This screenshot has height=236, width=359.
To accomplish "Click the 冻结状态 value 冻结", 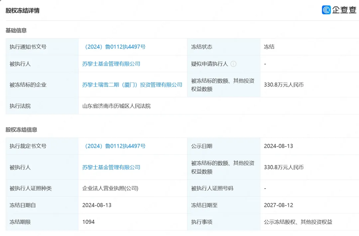I will tap(269, 47).
